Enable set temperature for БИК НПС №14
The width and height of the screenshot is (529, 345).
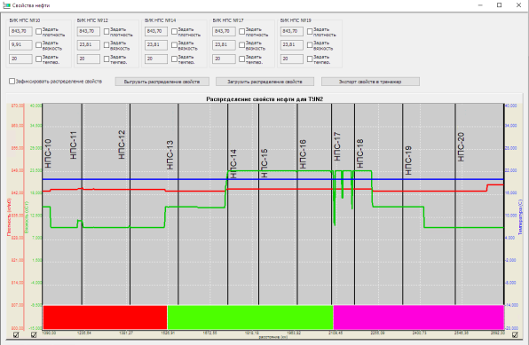point(175,59)
